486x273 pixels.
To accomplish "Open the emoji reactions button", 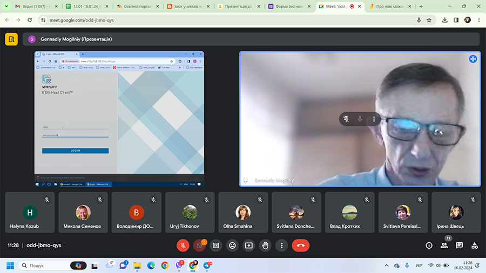I will coord(232,245).
